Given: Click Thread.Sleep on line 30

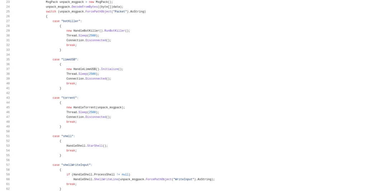Looking at the screenshot, I should (x=77, y=35).
